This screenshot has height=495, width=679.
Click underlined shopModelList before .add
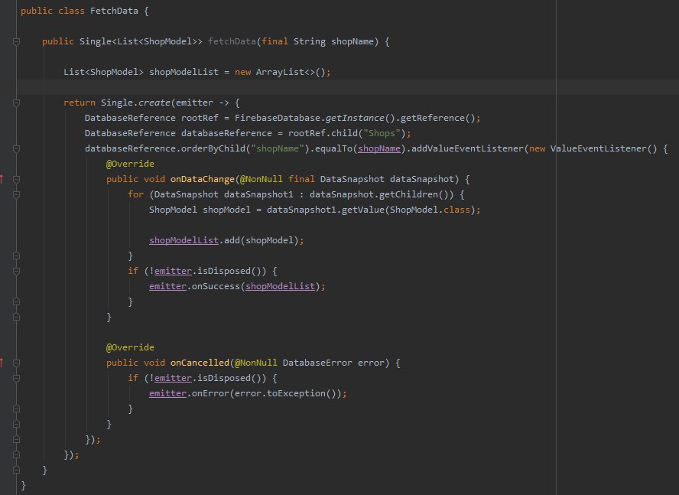(184, 240)
